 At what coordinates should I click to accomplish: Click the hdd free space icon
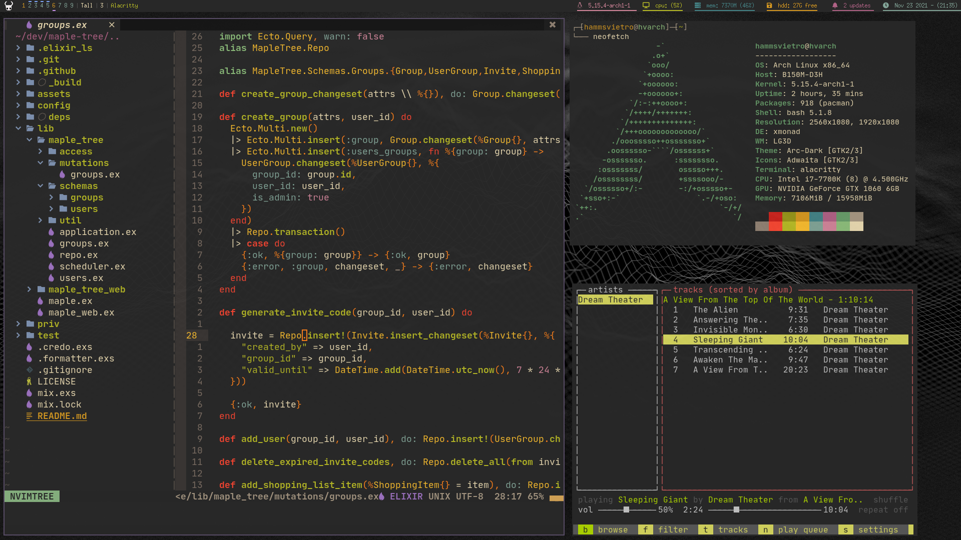769,5
